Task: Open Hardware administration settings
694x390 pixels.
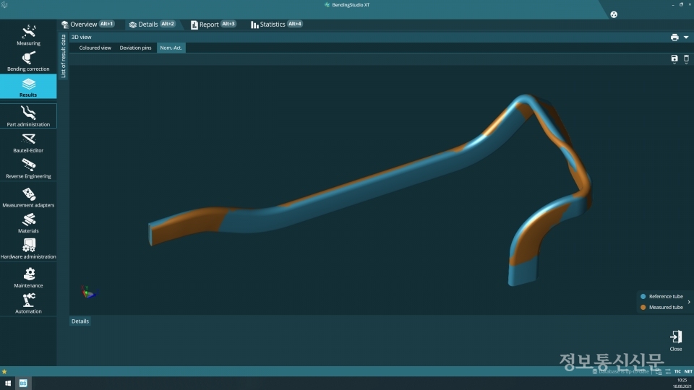Action: (x=28, y=249)
